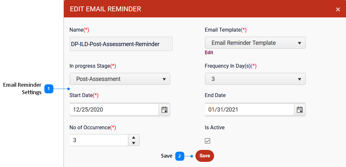Uncheck the Is Active checkbox
This screenshot has width=346, height=167.
207,141
